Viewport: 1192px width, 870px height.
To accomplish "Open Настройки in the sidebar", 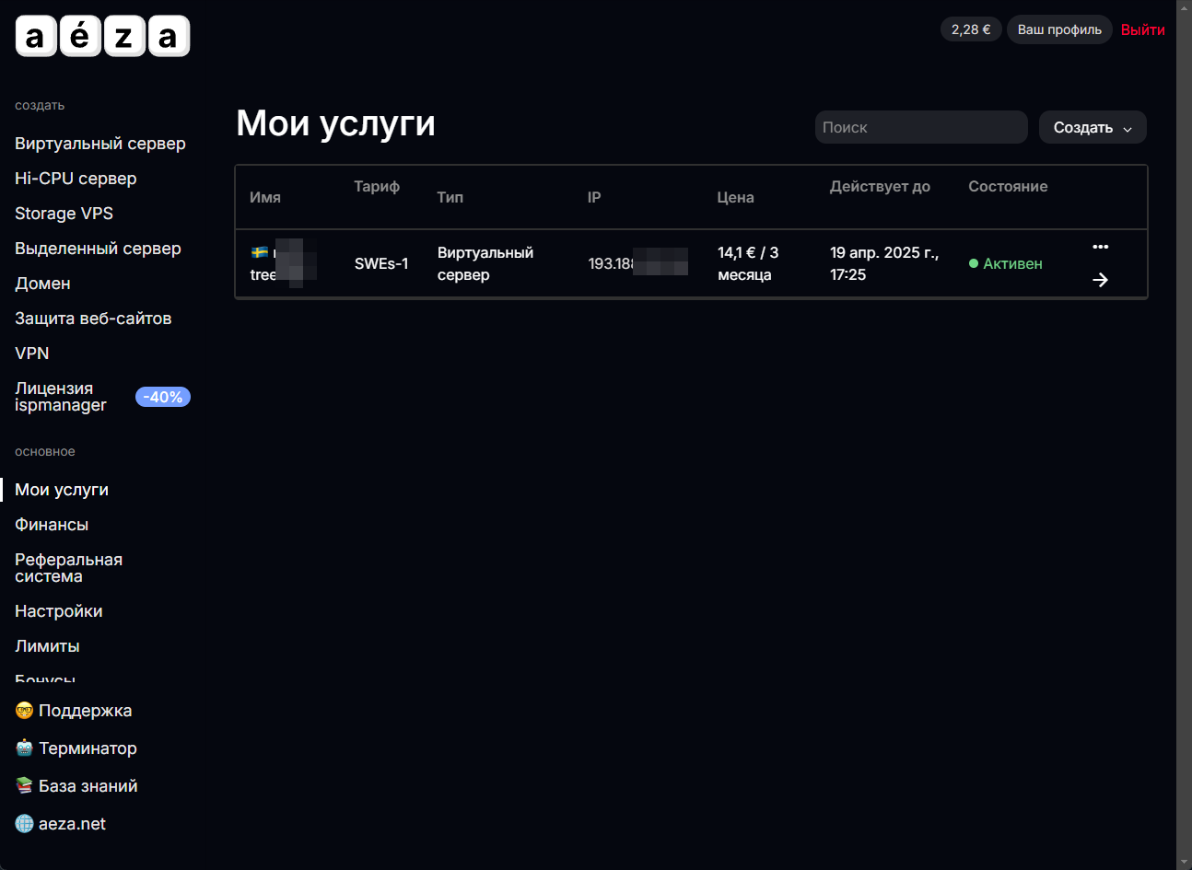I will [x=58, y=611].
